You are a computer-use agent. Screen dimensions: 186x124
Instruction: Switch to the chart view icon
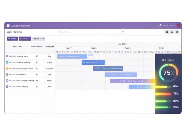172,32
